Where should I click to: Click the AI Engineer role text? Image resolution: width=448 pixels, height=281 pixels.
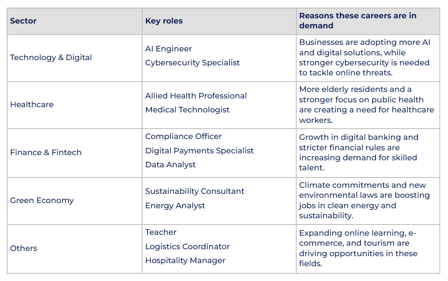pyautogui.click(x=169, y=49)
